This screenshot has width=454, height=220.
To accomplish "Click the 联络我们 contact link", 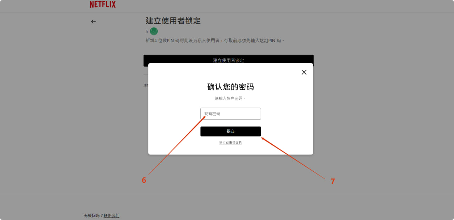I will click(x=111, y=215).
